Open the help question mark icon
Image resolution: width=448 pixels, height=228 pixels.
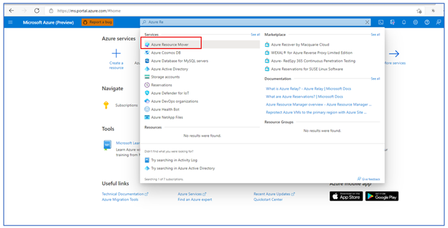pos(427,22)
